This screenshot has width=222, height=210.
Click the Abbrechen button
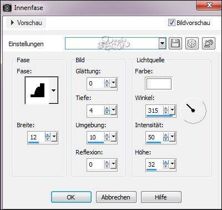116,197
